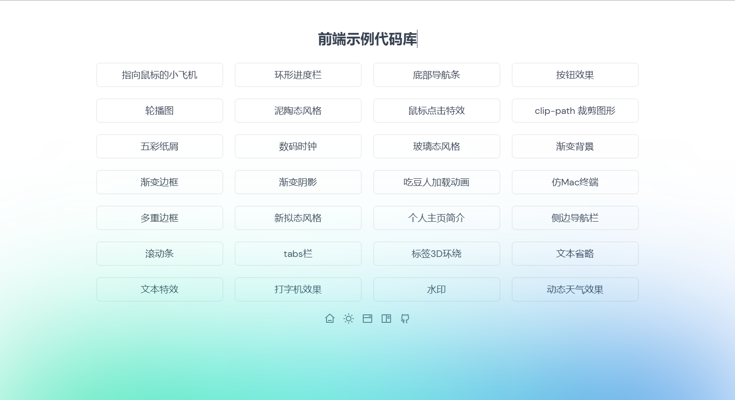The height and width of the screenshot is (400, 735).
Task: Click the 渐变背景 card
Action: click(x=575, y=146)
